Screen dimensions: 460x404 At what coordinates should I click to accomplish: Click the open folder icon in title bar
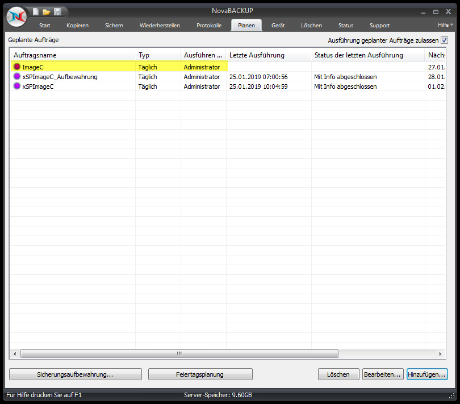(x=47, y=12)
